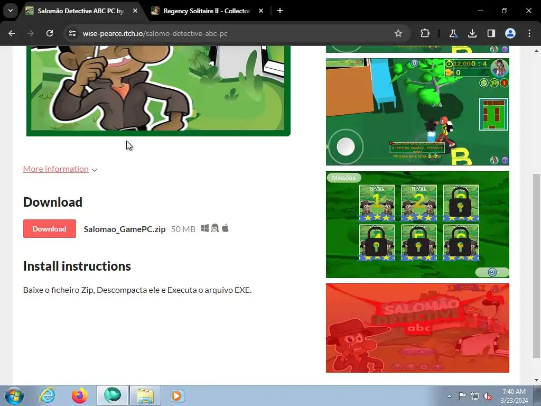Click the vertical page scrollbar thumb

536,266
